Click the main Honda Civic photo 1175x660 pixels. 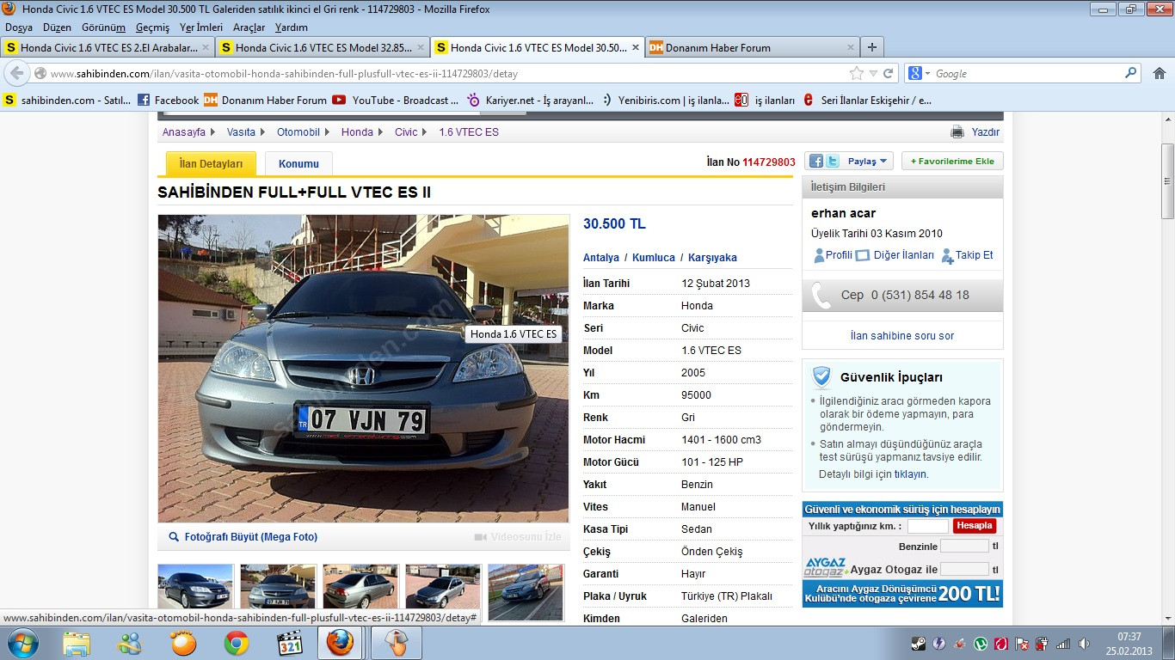click(x=363, y=369)
